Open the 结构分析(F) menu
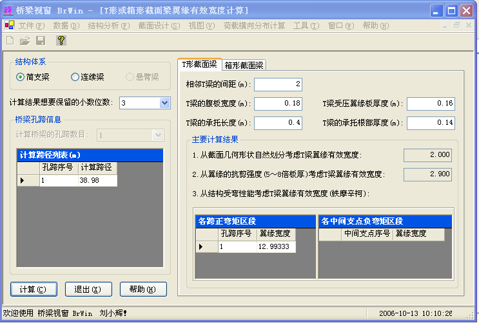This screenshot has width=479, height=323. coord(109,26)
